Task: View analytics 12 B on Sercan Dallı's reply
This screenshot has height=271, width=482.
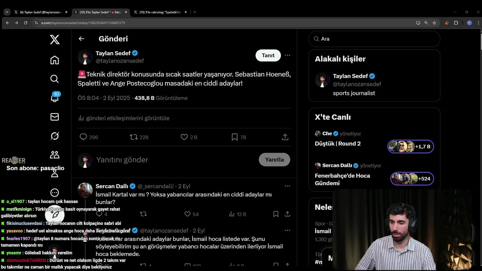Action: click(237, 214)
